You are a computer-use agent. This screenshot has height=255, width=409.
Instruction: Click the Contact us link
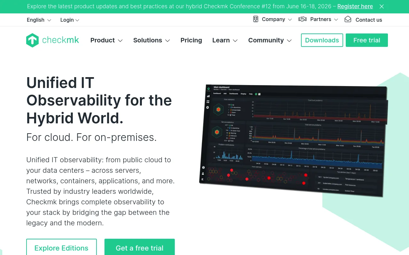point(369,20)
